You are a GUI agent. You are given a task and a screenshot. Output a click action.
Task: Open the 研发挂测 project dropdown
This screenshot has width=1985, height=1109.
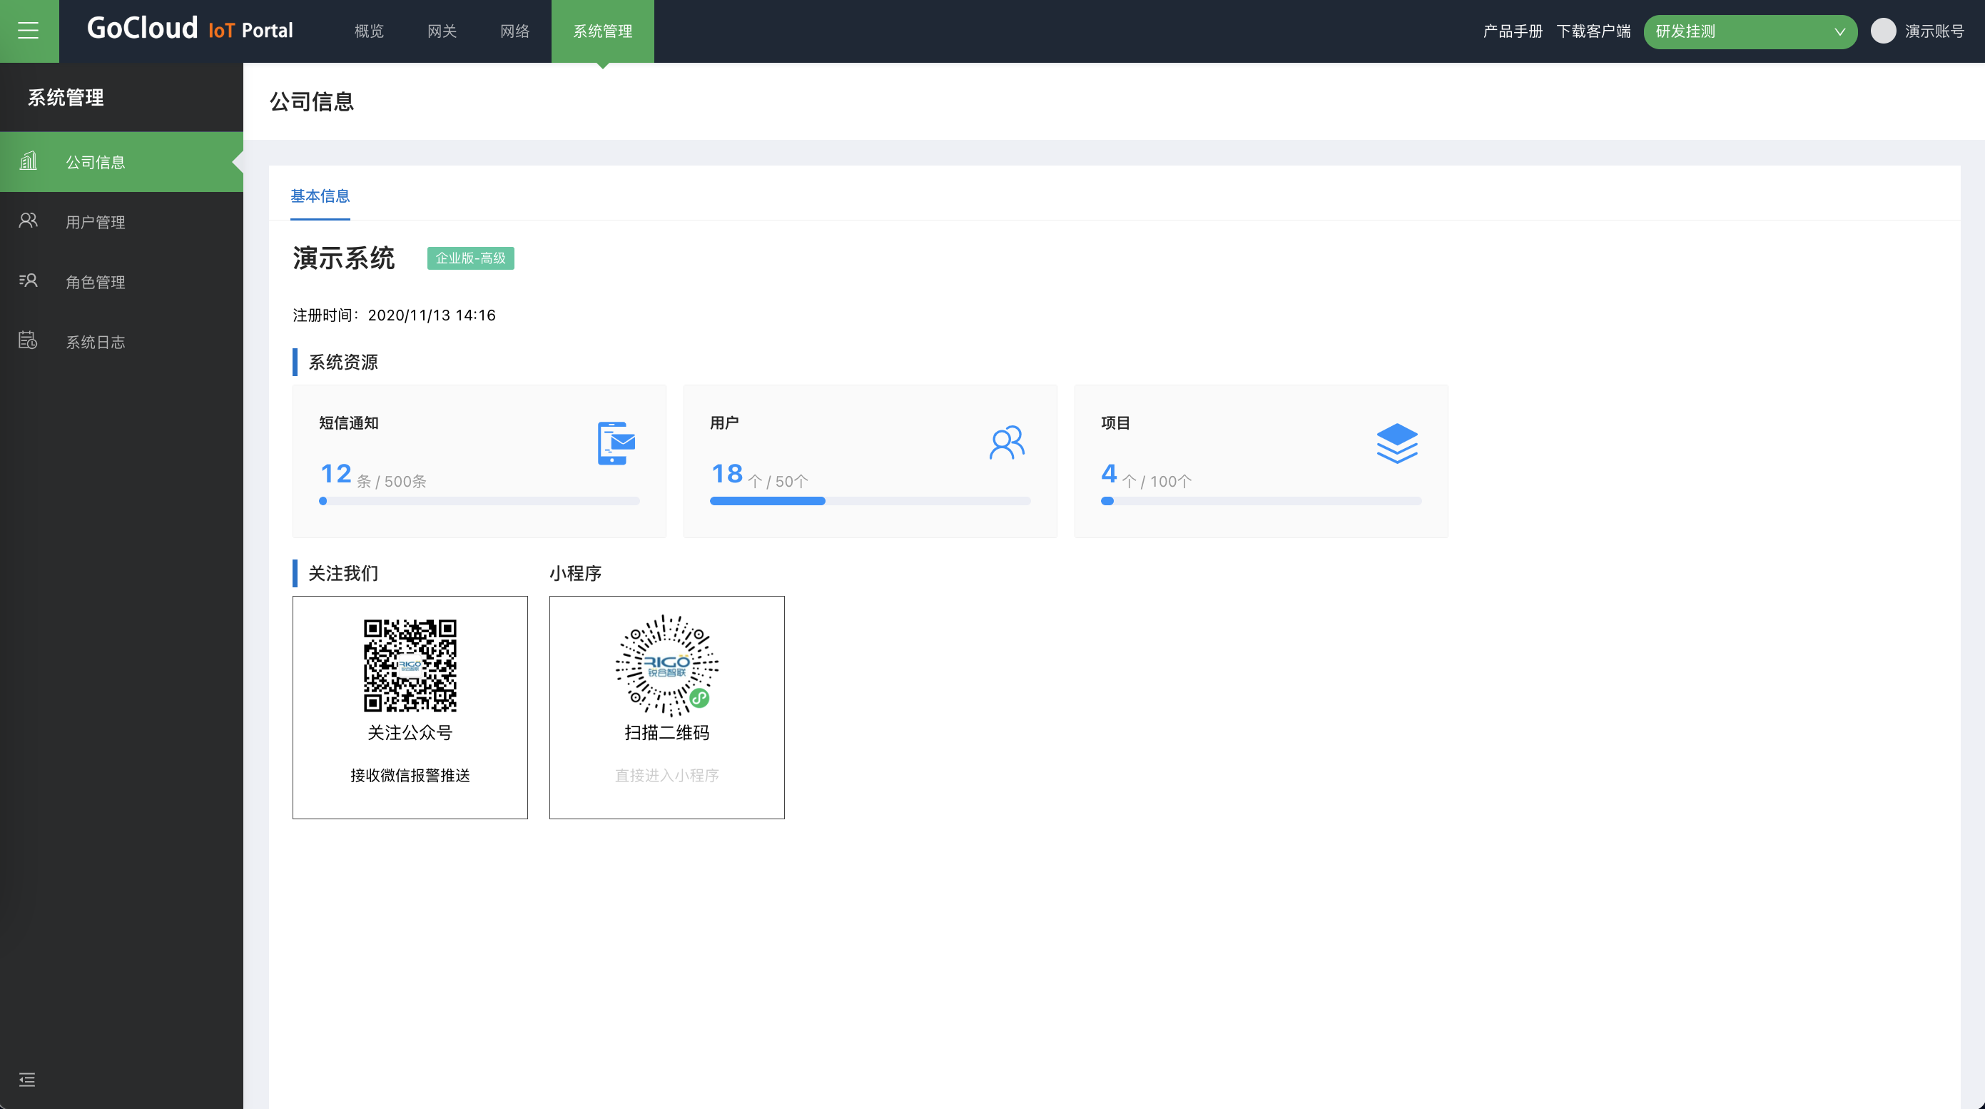point(1734,31)
